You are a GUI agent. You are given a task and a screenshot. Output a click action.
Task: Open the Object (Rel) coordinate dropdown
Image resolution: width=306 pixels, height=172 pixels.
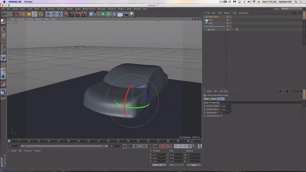[159, 165]
